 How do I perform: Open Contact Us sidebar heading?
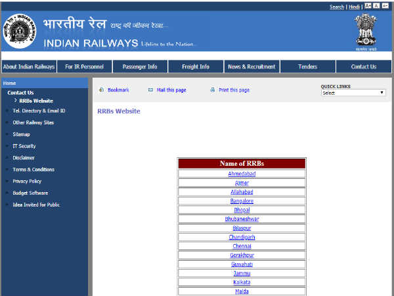[x=20, y=93]
